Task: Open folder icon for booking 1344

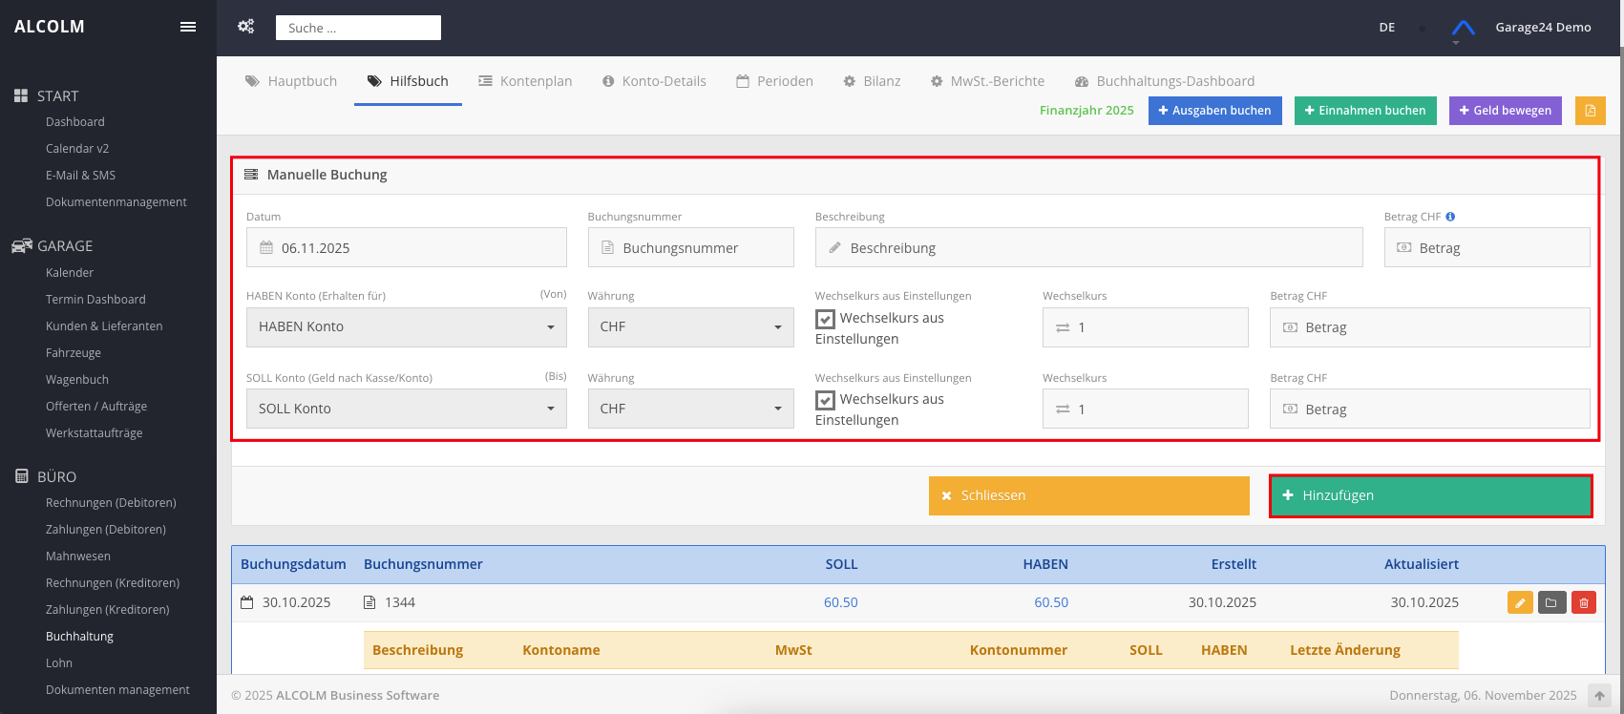Action: 1551,602
